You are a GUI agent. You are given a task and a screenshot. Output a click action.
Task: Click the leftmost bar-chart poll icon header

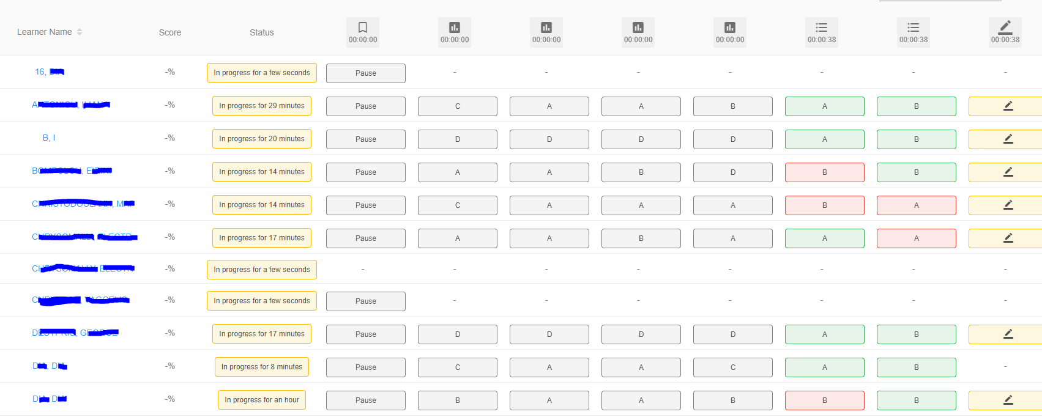tap(455, 32)
